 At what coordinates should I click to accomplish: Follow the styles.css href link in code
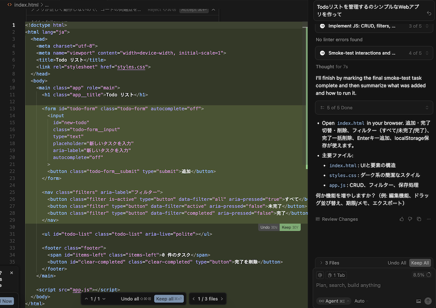pos(131,67)
